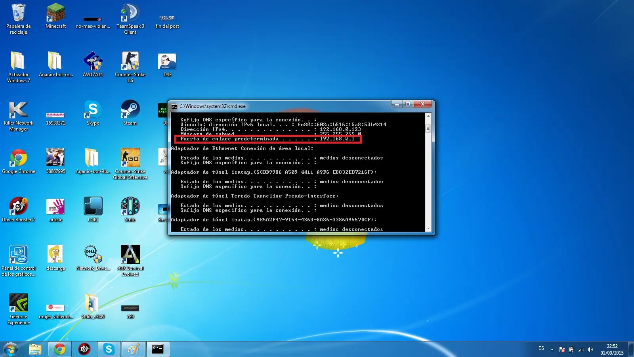Screen dimensions: 634x357
Task: Open the D4E desktop icon
Action: coord(167,64)
